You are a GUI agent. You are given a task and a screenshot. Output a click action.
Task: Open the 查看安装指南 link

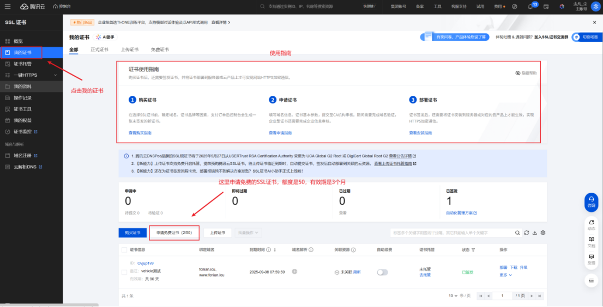point(421,133)
